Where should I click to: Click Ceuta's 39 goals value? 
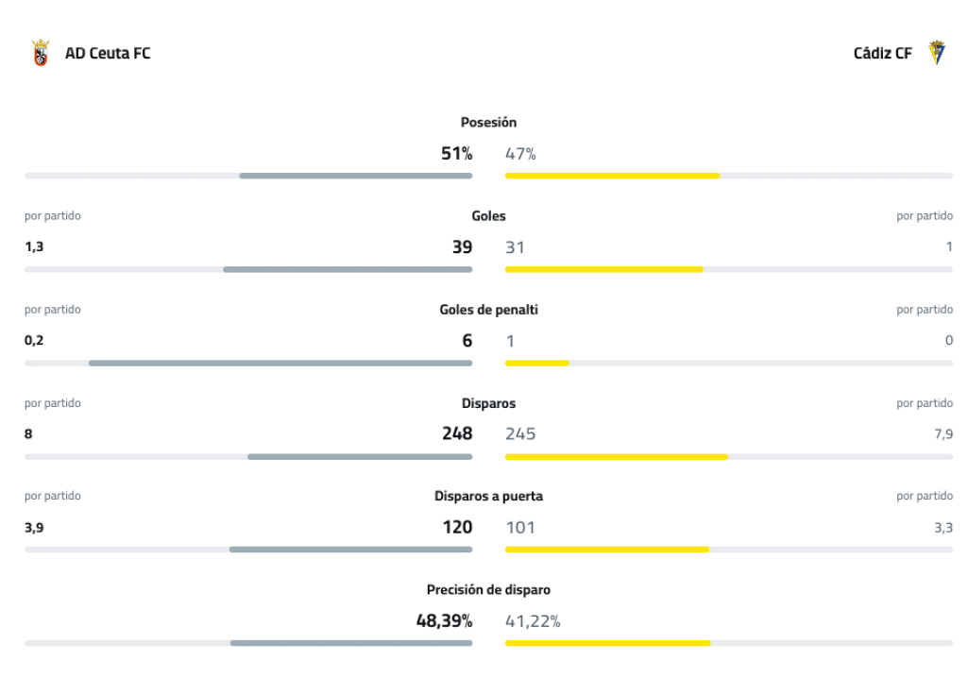pyautogui.click(x=462, y=247)
